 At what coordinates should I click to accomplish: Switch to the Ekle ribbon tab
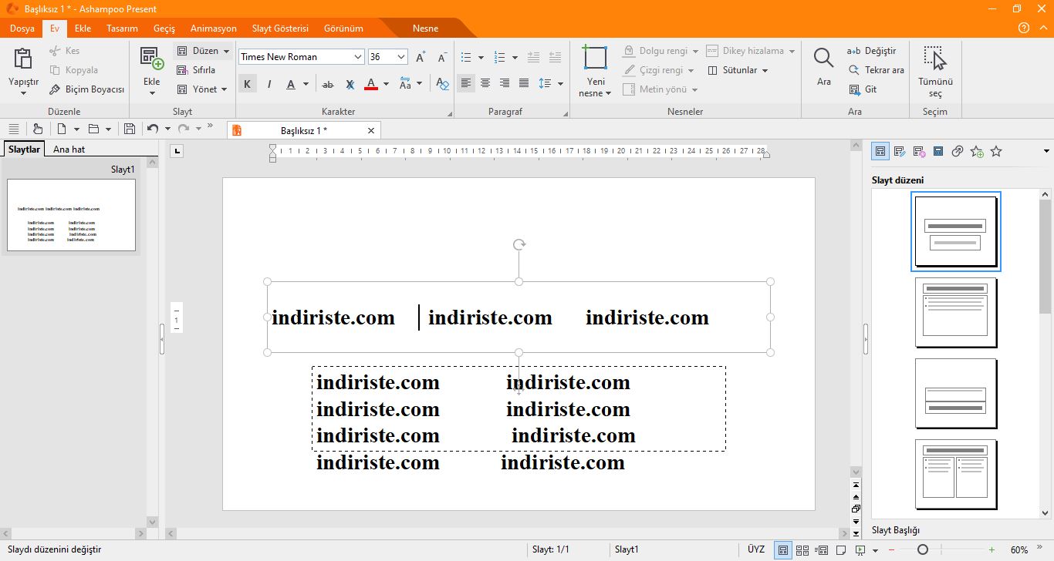pyautogui.click(x=83, y=29)
